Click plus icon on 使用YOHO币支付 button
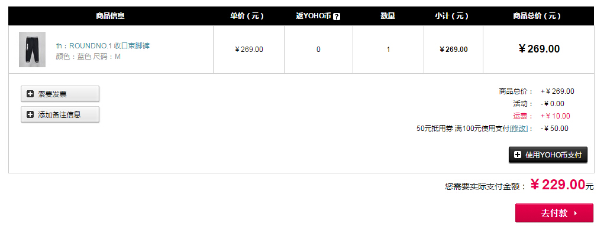 pos(518,155)
